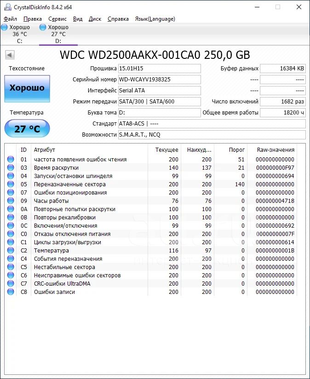Click status orb of attribute 0B Повторы рекалибровки
The image size is (310, 379).
(11, 217)
